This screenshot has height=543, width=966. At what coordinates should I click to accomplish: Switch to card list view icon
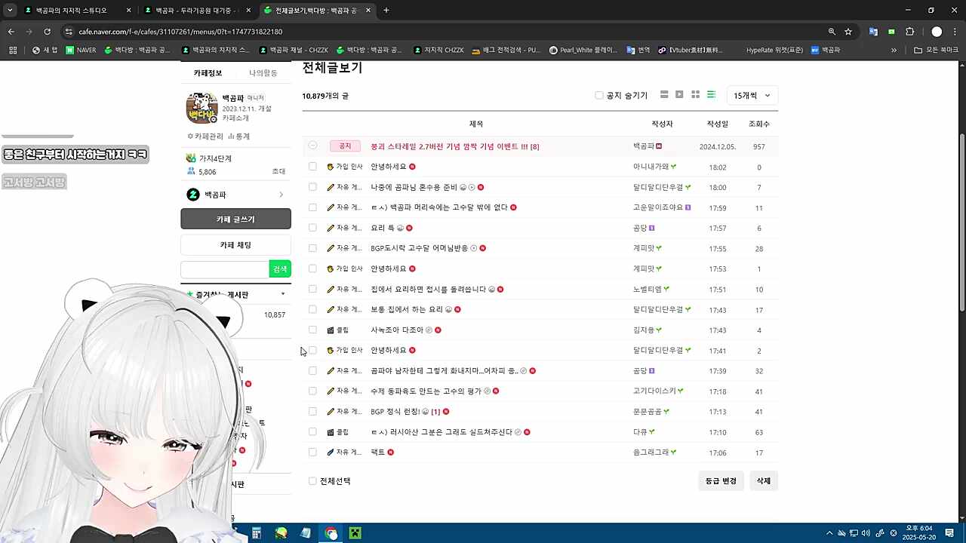pos(664,95)
